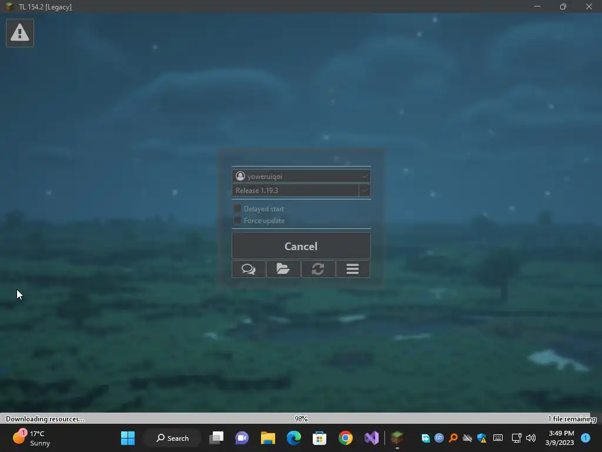Open the notification badge in the tray

(586, 438)
